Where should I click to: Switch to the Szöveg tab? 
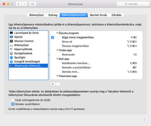click(53, 15)
